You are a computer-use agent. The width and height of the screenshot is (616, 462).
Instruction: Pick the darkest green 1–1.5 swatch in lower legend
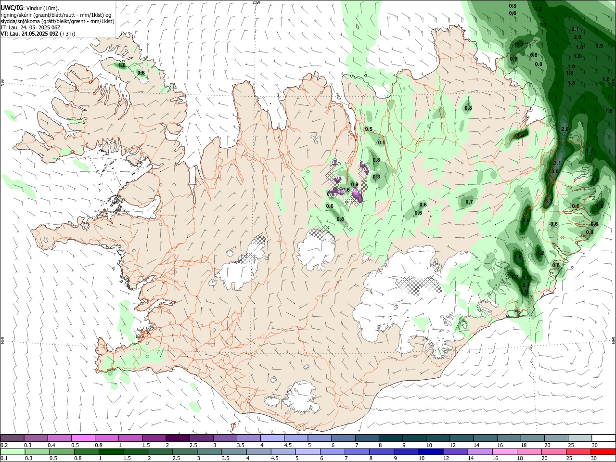click(112, 452)
